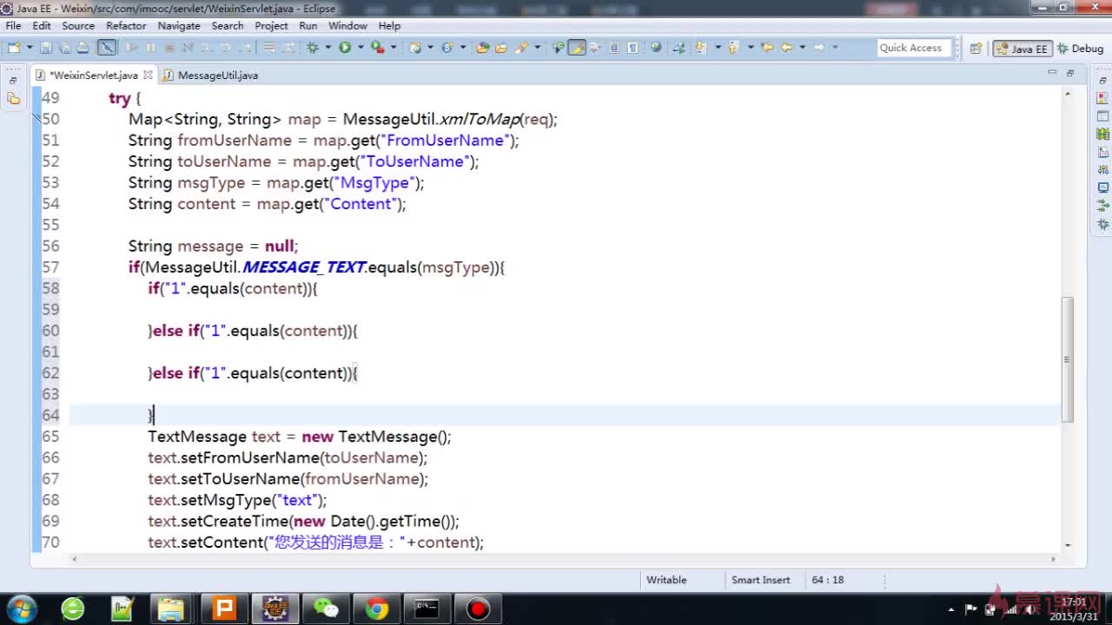Open the Run dropdown arrow

pos(361,48)
